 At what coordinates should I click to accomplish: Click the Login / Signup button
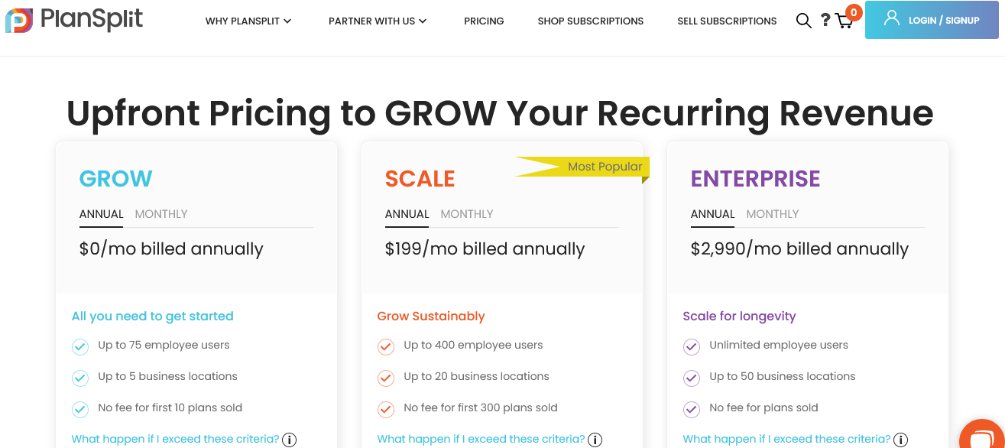coord(932,20)
